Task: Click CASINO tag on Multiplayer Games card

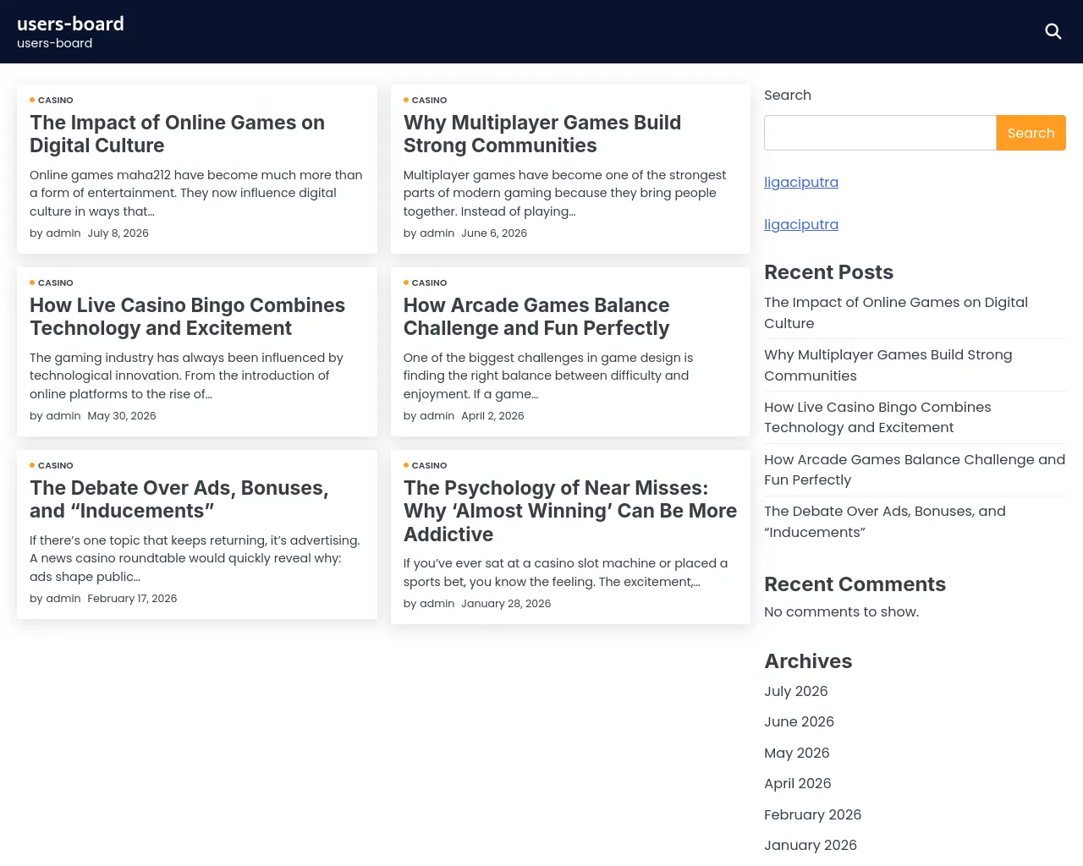Action: point(429,100)
